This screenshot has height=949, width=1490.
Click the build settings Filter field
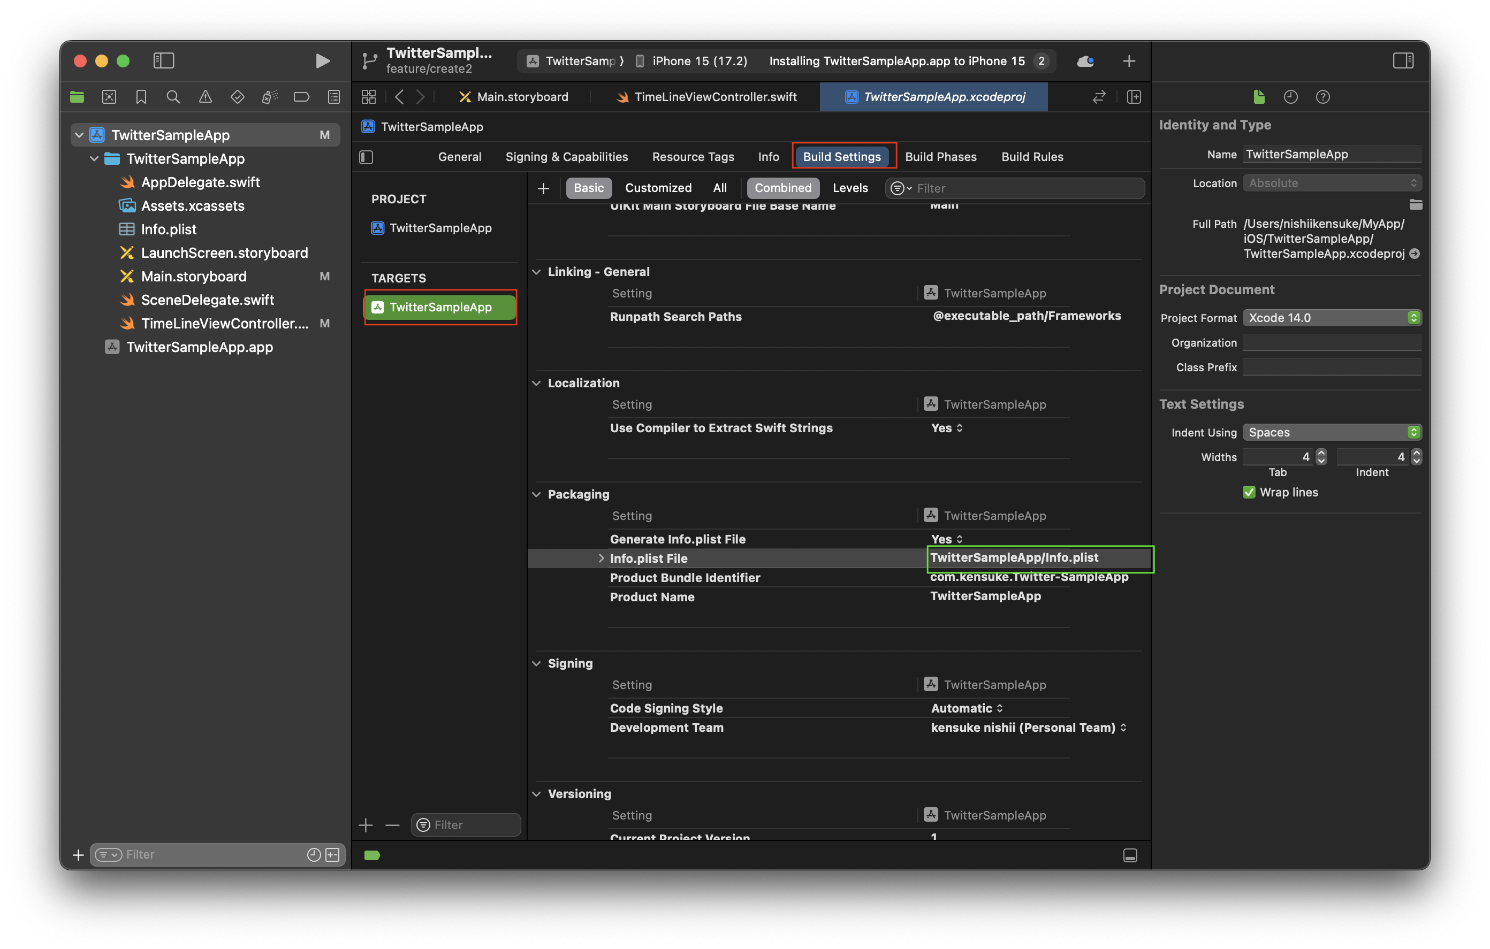tap(1015, 188)
